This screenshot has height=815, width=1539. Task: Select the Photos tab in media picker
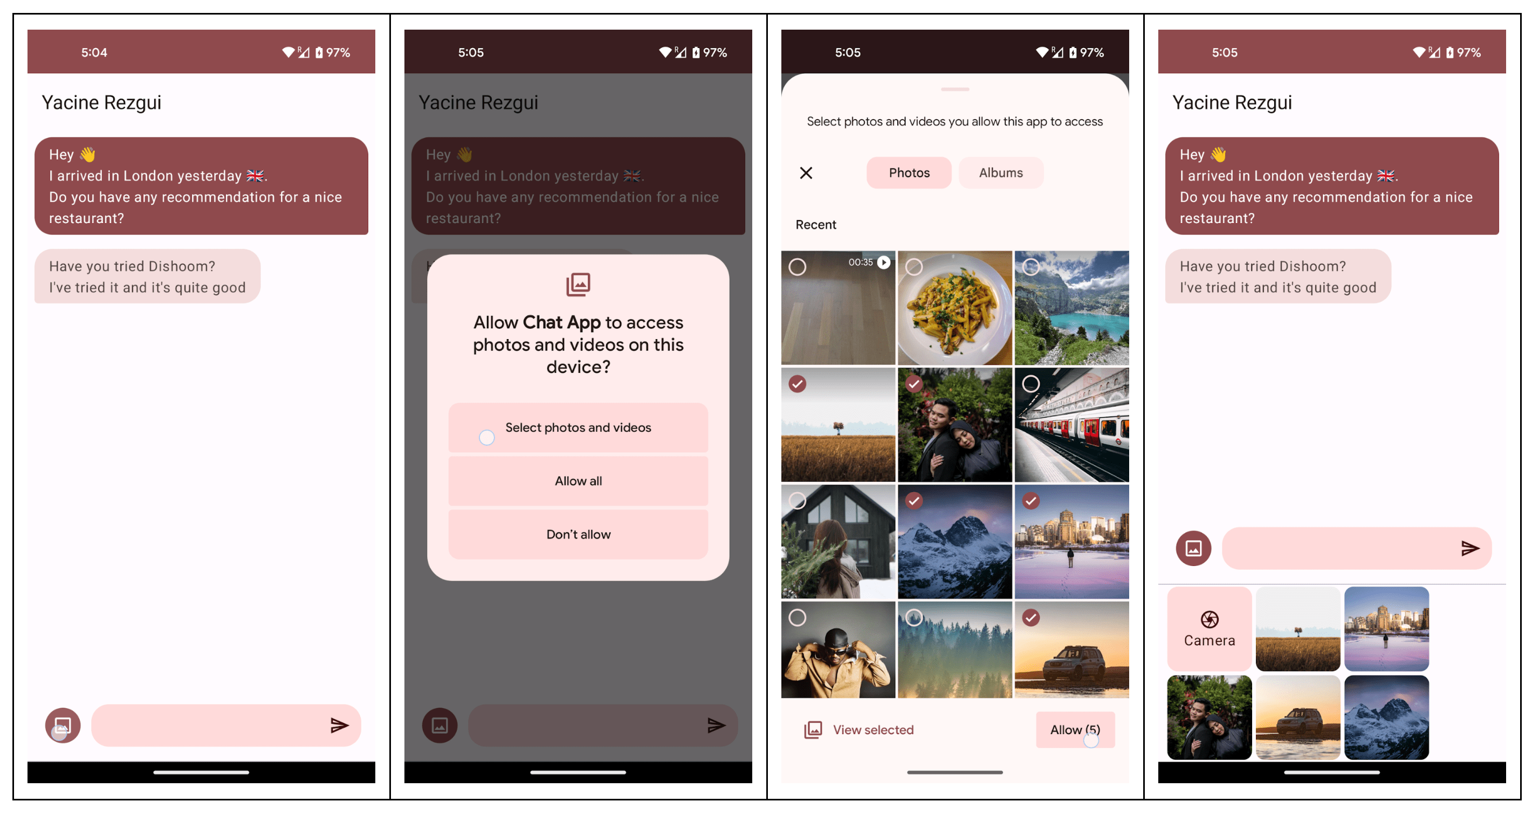click(909, 172)
